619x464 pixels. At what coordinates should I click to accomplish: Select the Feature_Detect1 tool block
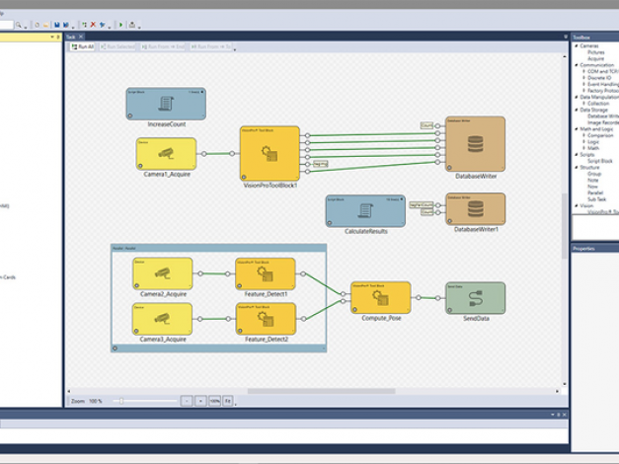click(266, 273)
